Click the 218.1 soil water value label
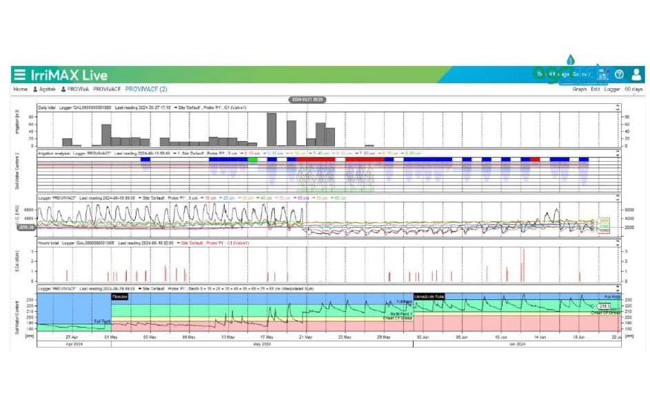Screen dimensions: 650x406 606,306
